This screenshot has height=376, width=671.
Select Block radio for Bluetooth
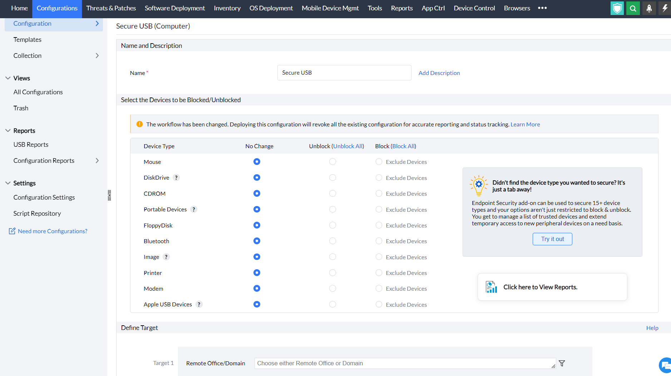(379, 241)
